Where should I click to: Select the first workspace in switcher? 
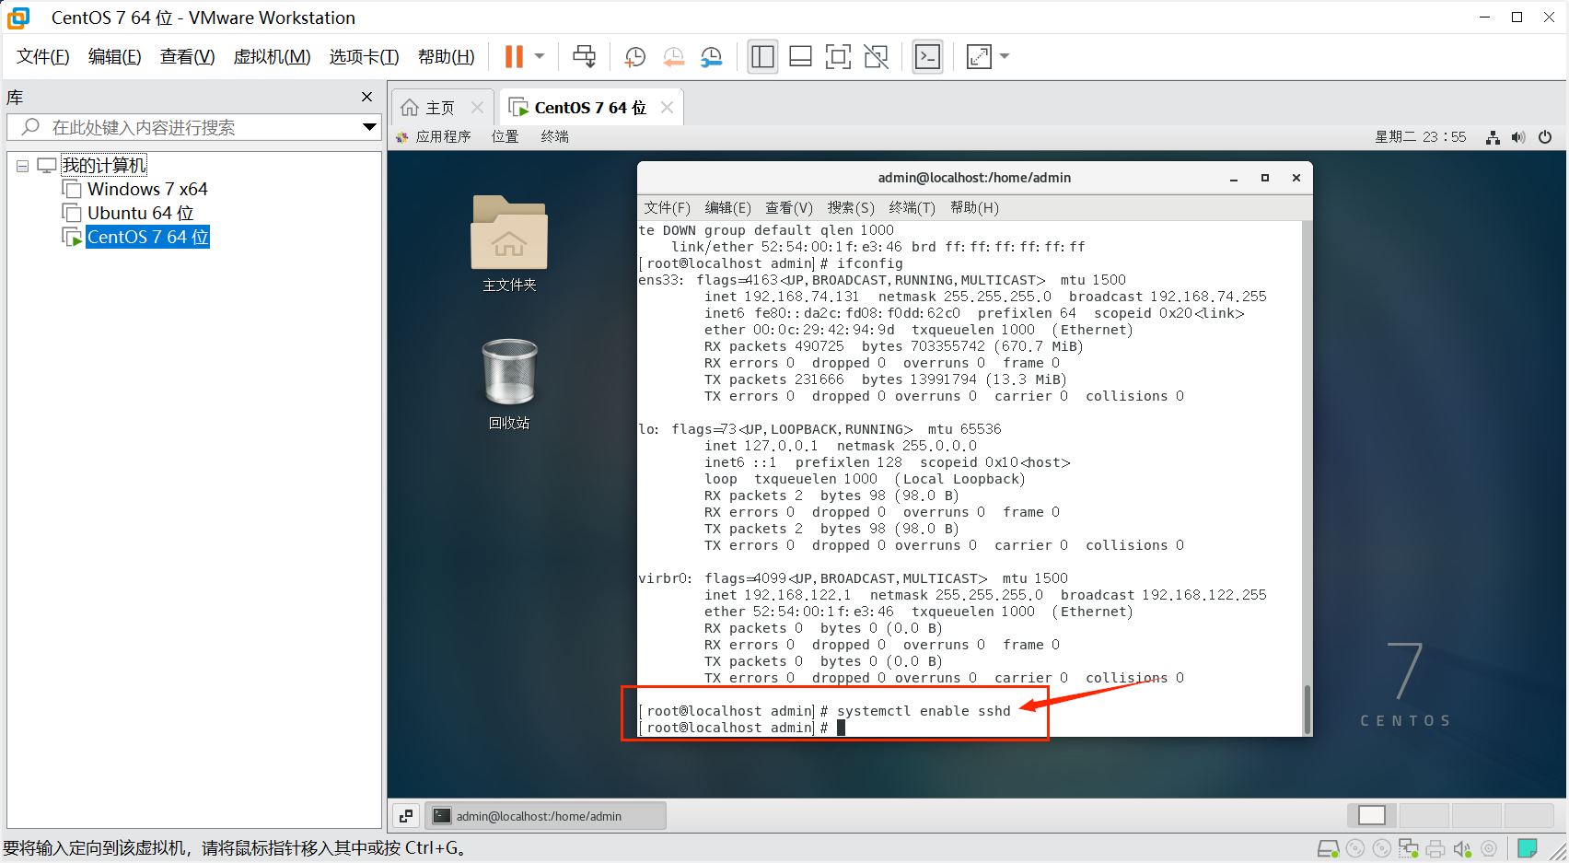(1372, 815)
